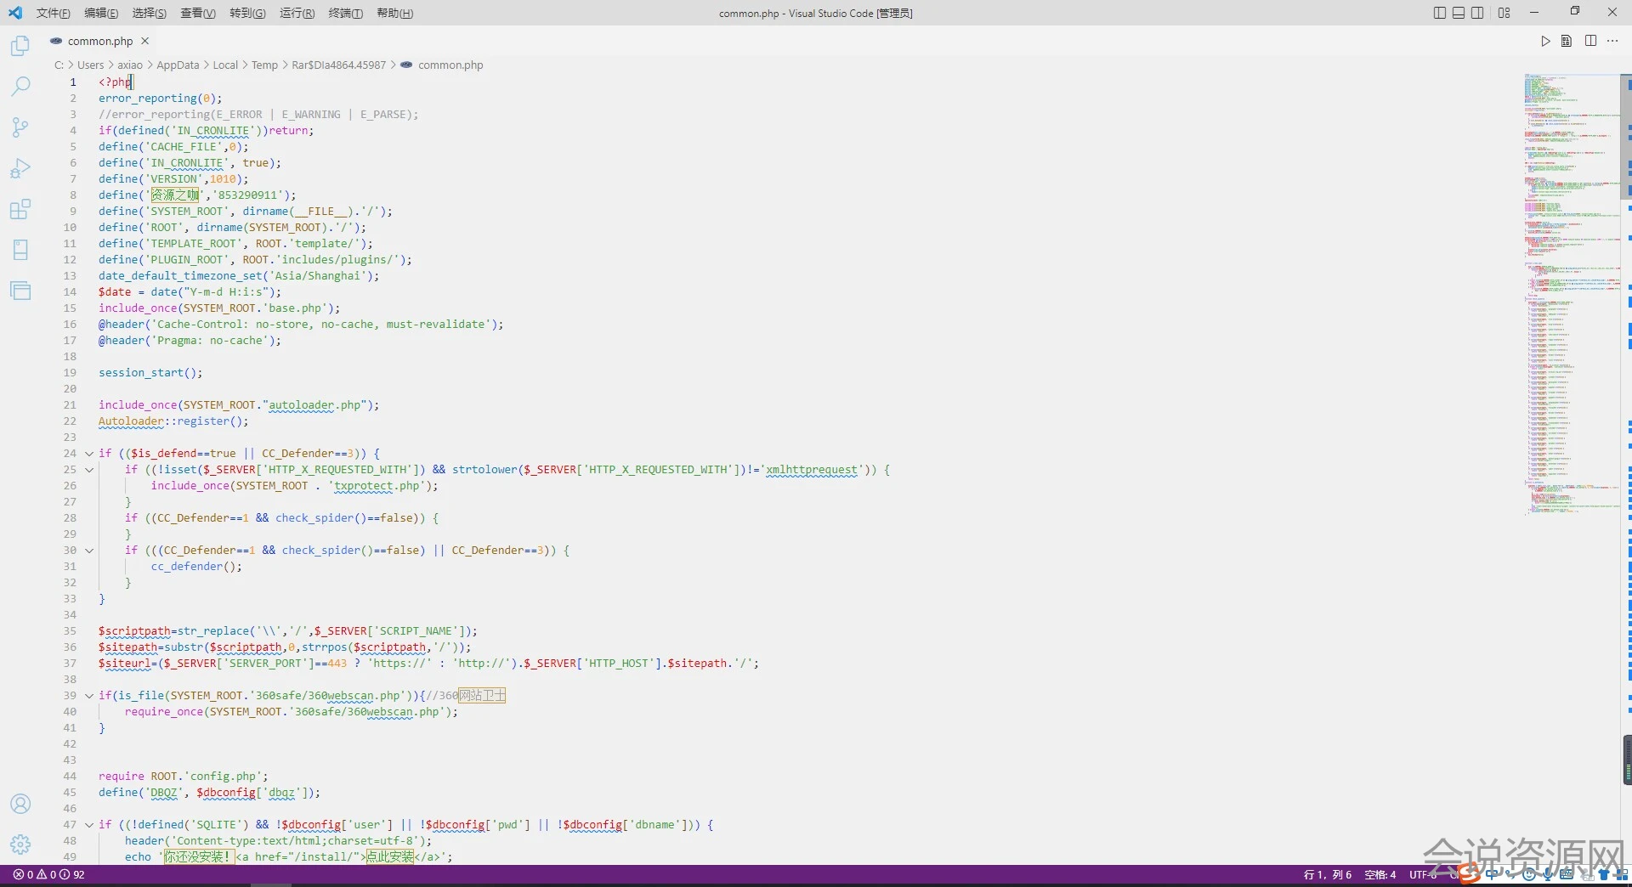The height and width of the screenshot is (887, 1632).
Task: Click the 空格: 4 indentation setting
Action: coord(1380,874)
